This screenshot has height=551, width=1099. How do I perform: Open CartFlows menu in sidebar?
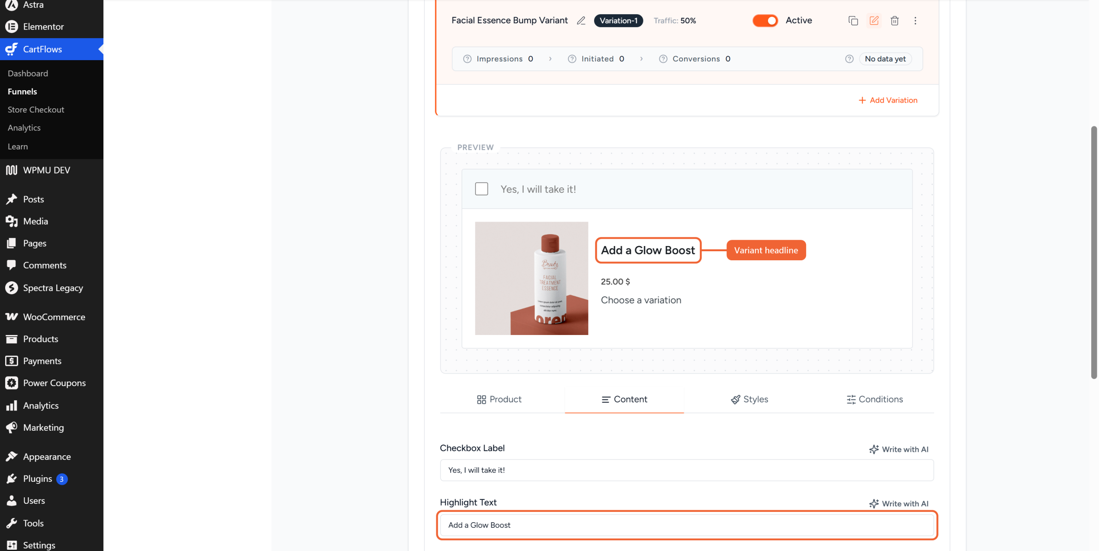click(52, 49)
